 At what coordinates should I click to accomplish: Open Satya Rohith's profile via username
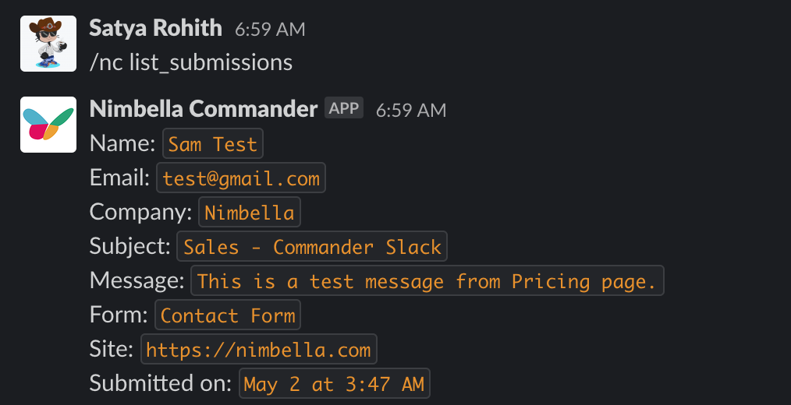155,29
